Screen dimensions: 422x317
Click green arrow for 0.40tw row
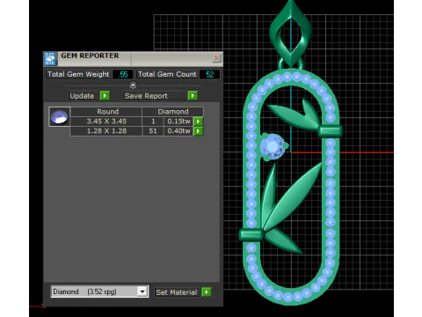click(x=199, y=131)
